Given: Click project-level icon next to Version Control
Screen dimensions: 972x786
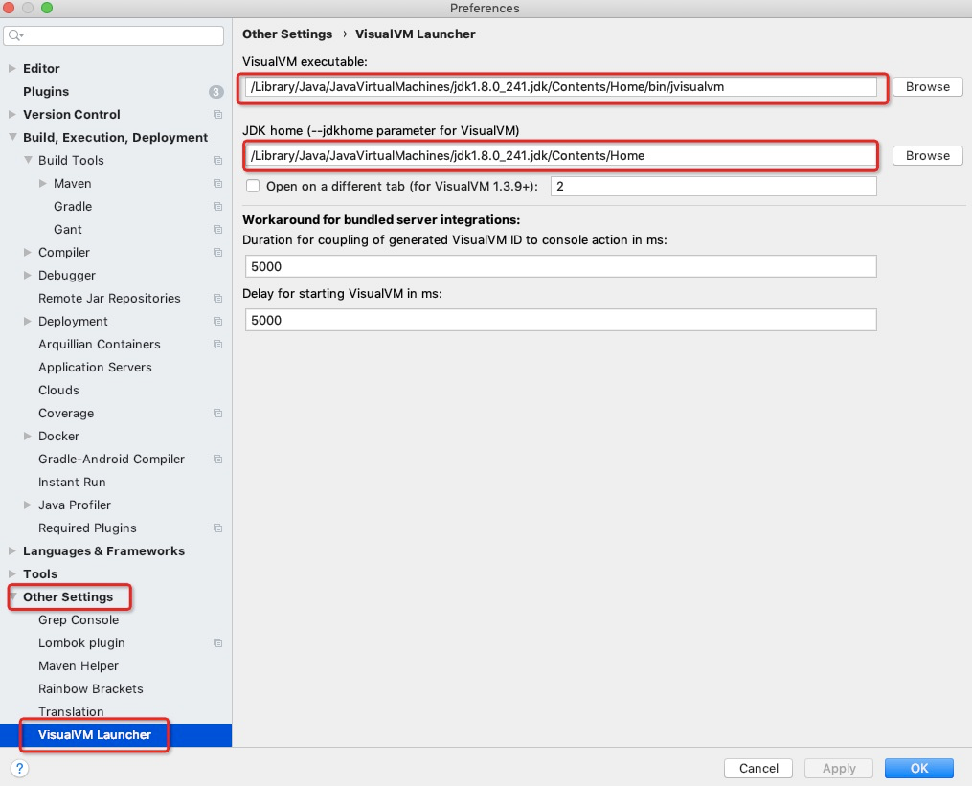Looking at the screenshot, I should click(217, 115).
